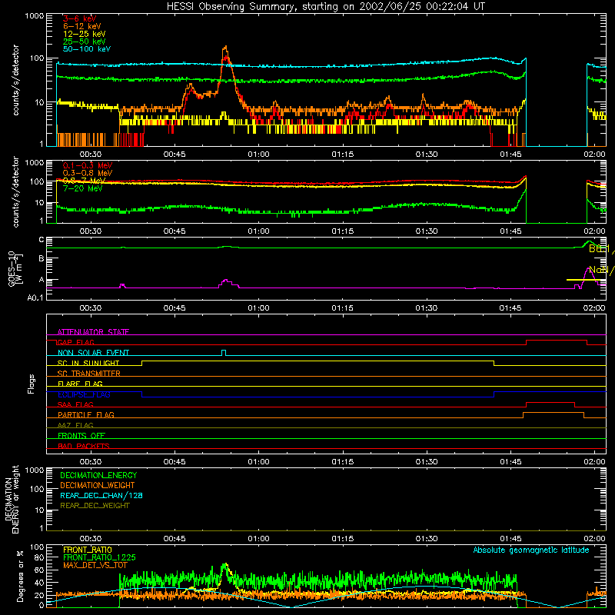Click the NON_SOLAR_EVENT pulse on the cyan line

(224, 352)
